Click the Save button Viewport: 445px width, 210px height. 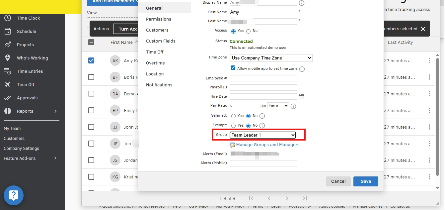366,181
